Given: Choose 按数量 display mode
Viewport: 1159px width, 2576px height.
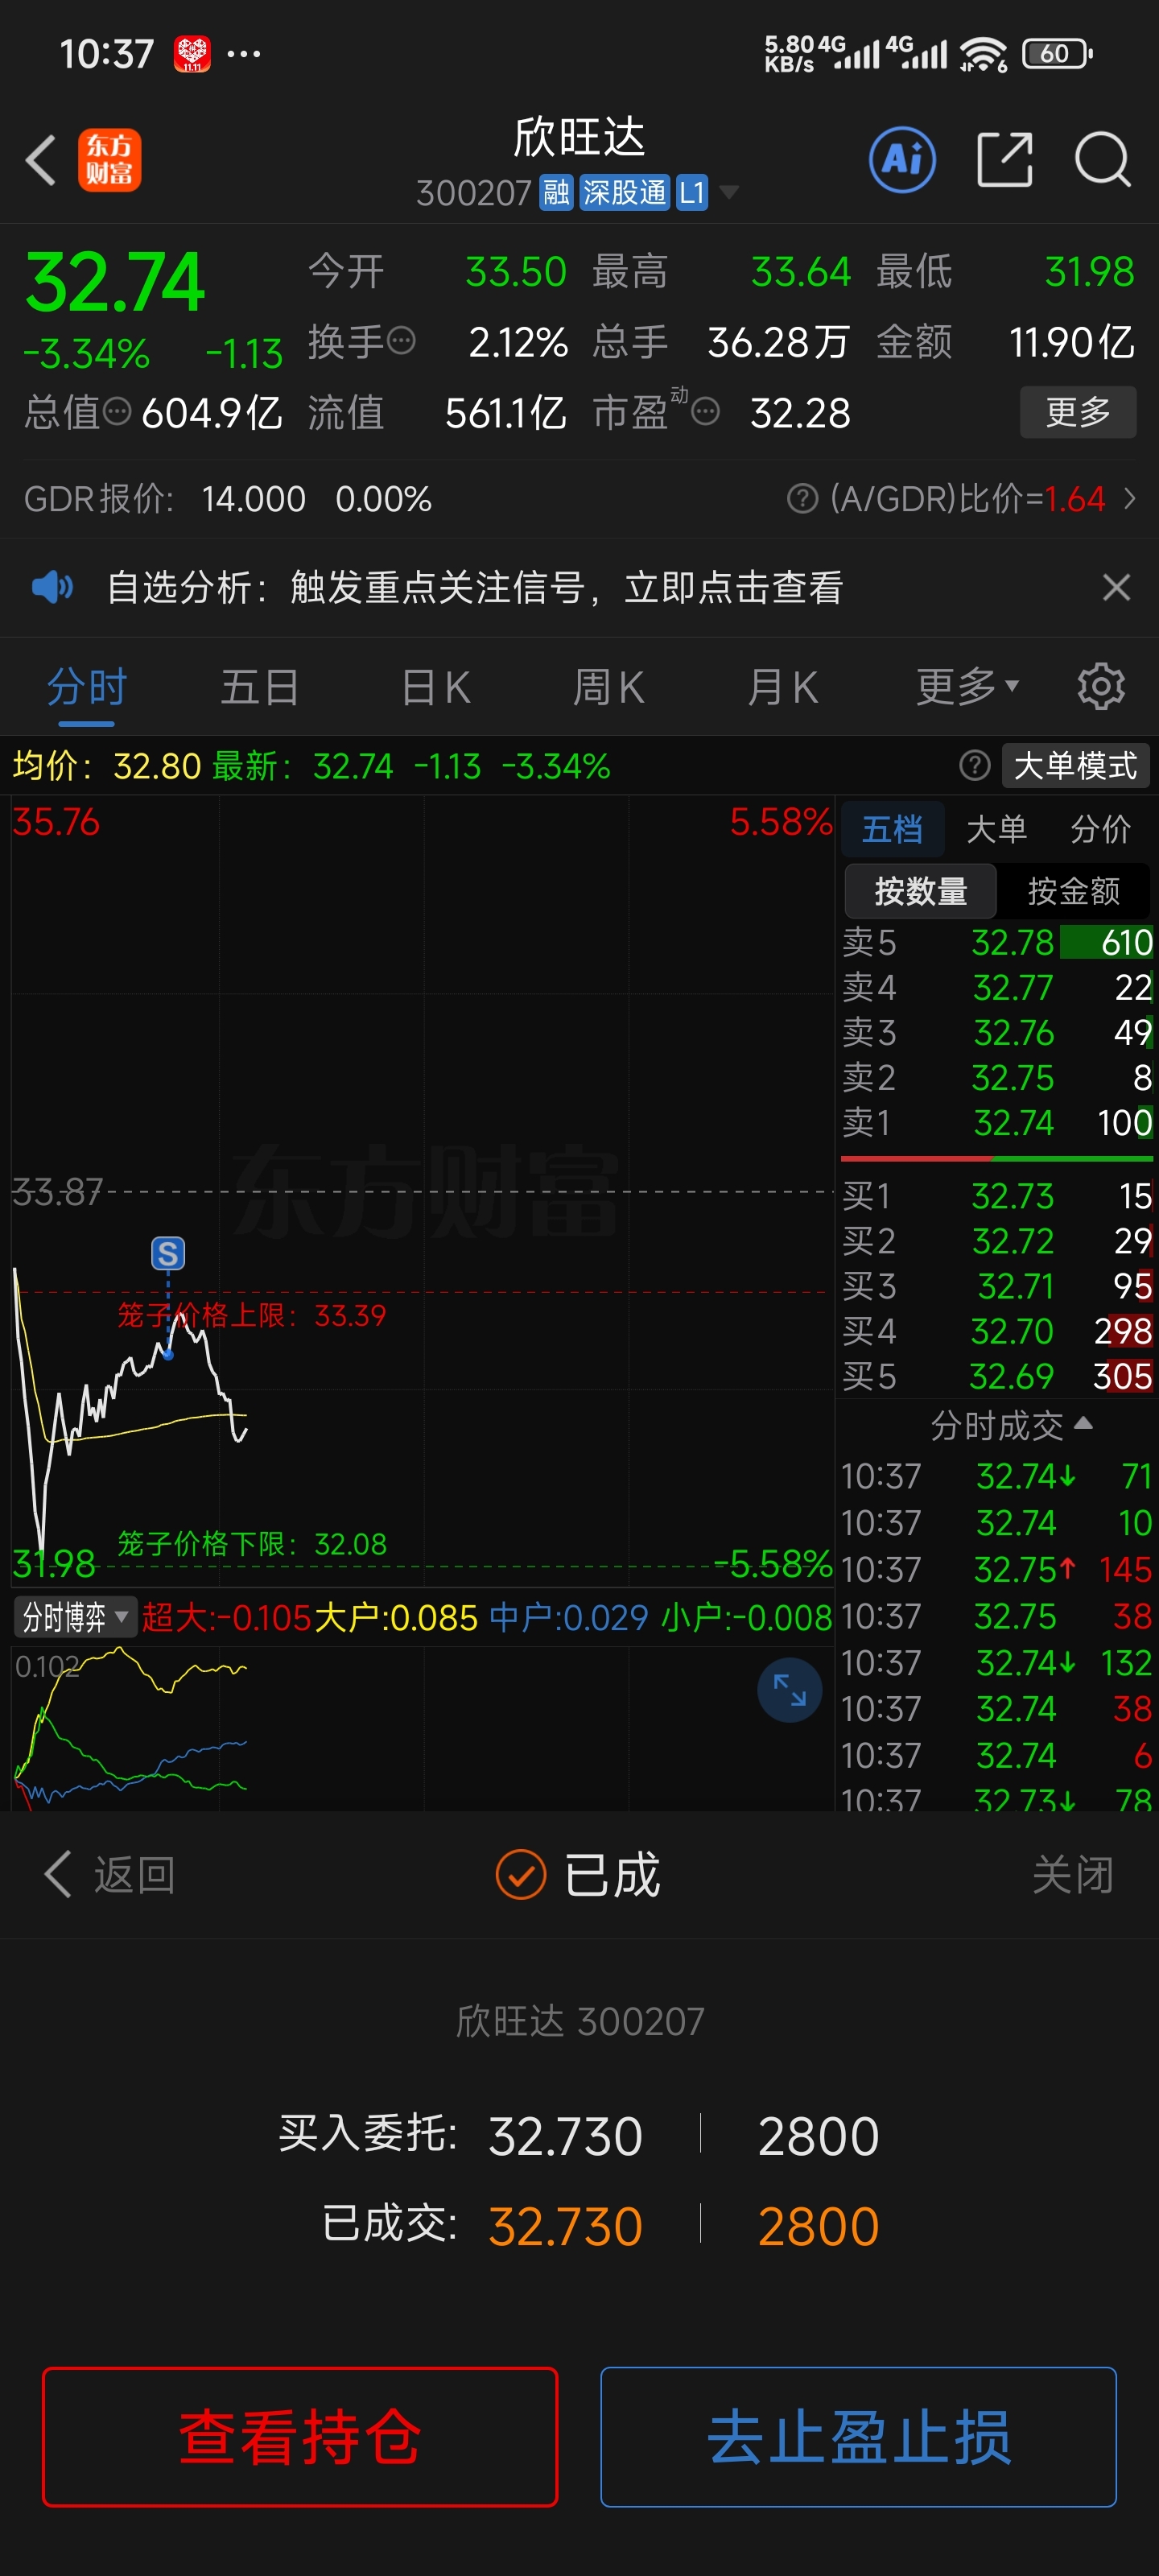Looking at the screenshot, I should click(x=920, y=891).
